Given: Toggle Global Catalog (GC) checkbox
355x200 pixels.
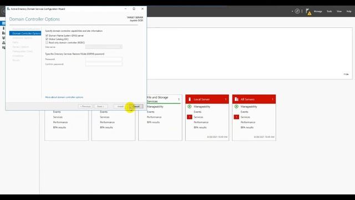Looking at the screenshot, I should (47, 39).
